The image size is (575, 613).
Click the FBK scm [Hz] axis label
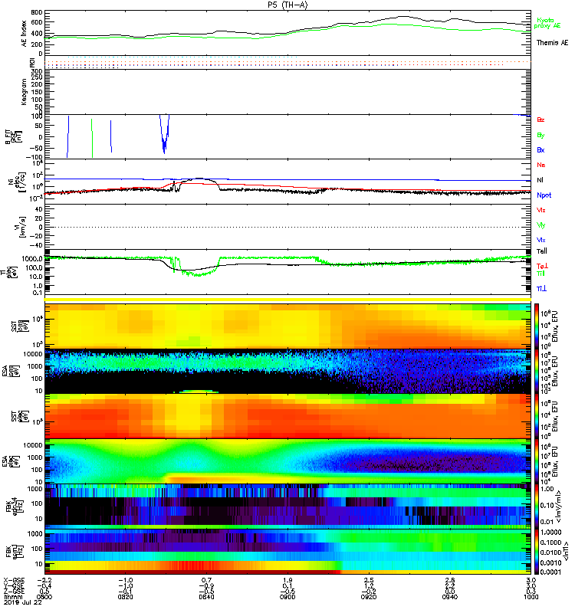point(13,552)
